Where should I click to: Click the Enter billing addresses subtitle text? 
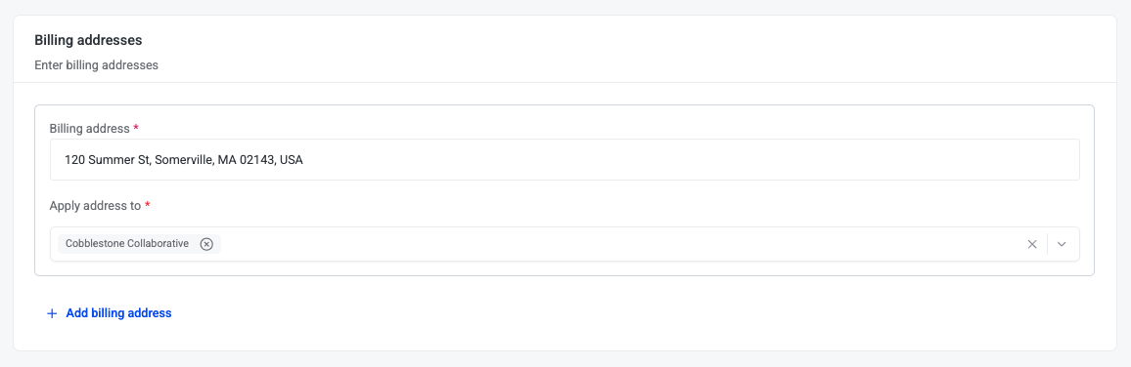click(96, 64)
